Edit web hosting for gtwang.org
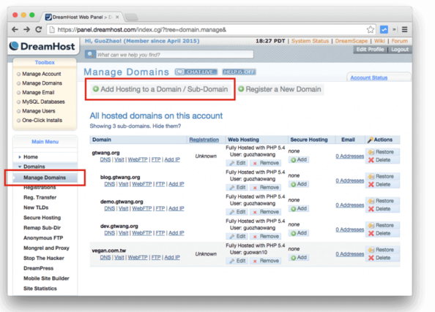Image resolution: width=435 pixels, height=312 pixels. pyautogui.click(x=237, y=163)
